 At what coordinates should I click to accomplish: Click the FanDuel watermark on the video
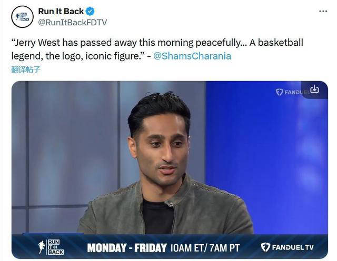(x=293, y=92)
